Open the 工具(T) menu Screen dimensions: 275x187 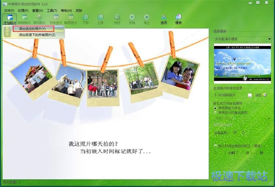[52, 11]
